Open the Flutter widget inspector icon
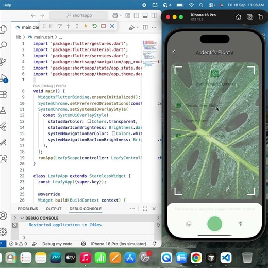Viewport: 268px width, 268px height. (x=112, y=26)
